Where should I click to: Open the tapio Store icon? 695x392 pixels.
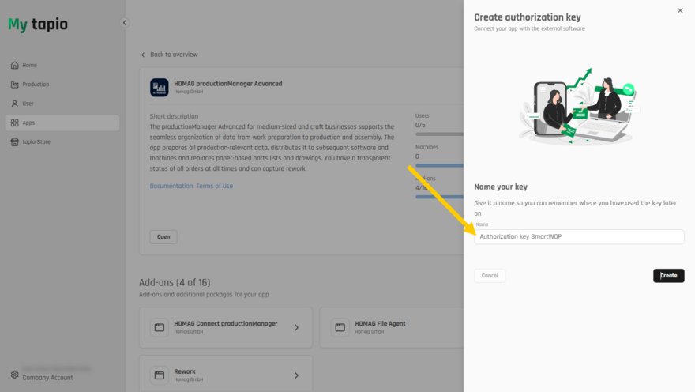click(x=15, y=142)
